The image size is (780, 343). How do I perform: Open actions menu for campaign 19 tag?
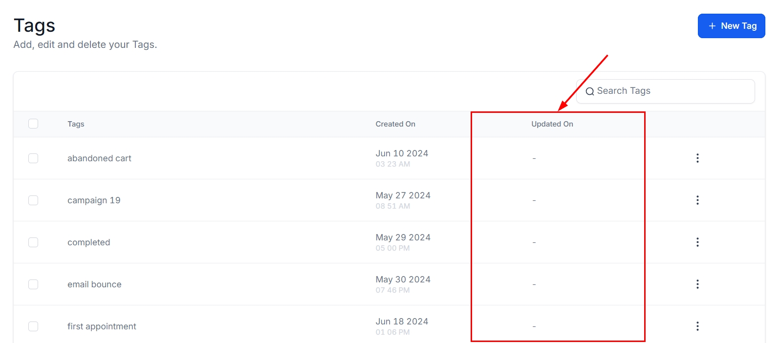click(697, 200)
